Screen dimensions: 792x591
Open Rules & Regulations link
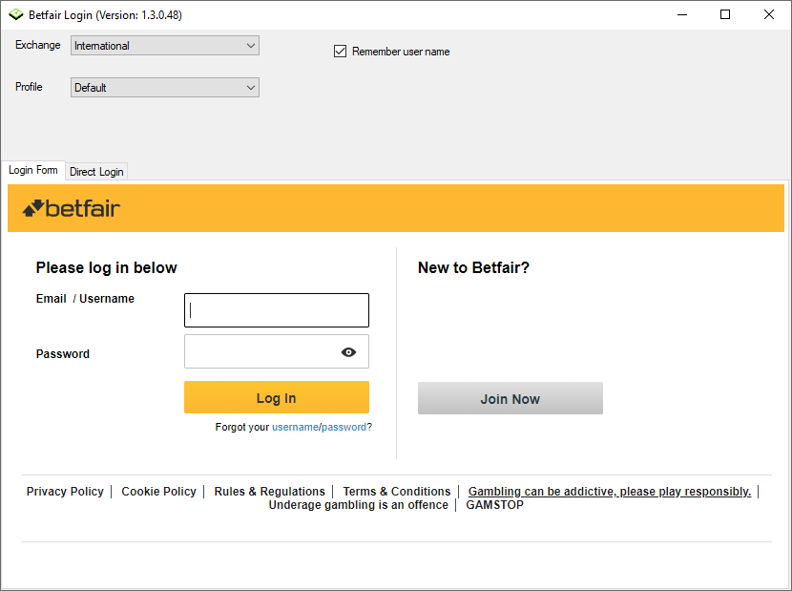tap(269, 492)
